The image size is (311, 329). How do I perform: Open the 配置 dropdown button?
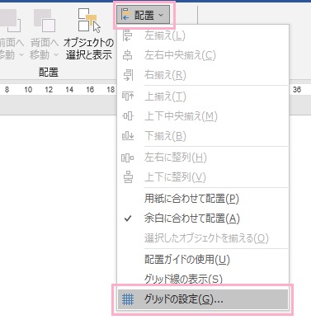143,15
